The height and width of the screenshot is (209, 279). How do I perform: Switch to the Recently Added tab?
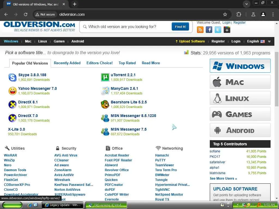pos(67,63)
